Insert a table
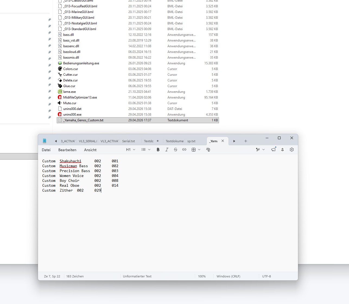 [x=193, y=150]
